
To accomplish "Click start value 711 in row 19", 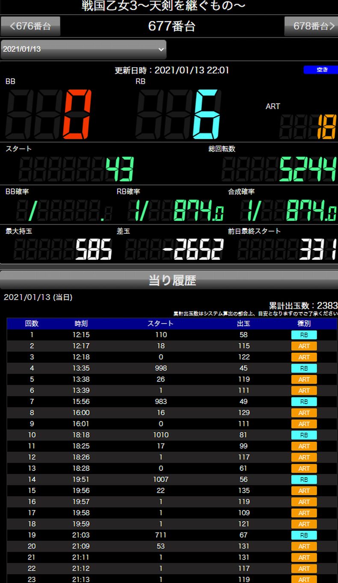I will 161,535.
